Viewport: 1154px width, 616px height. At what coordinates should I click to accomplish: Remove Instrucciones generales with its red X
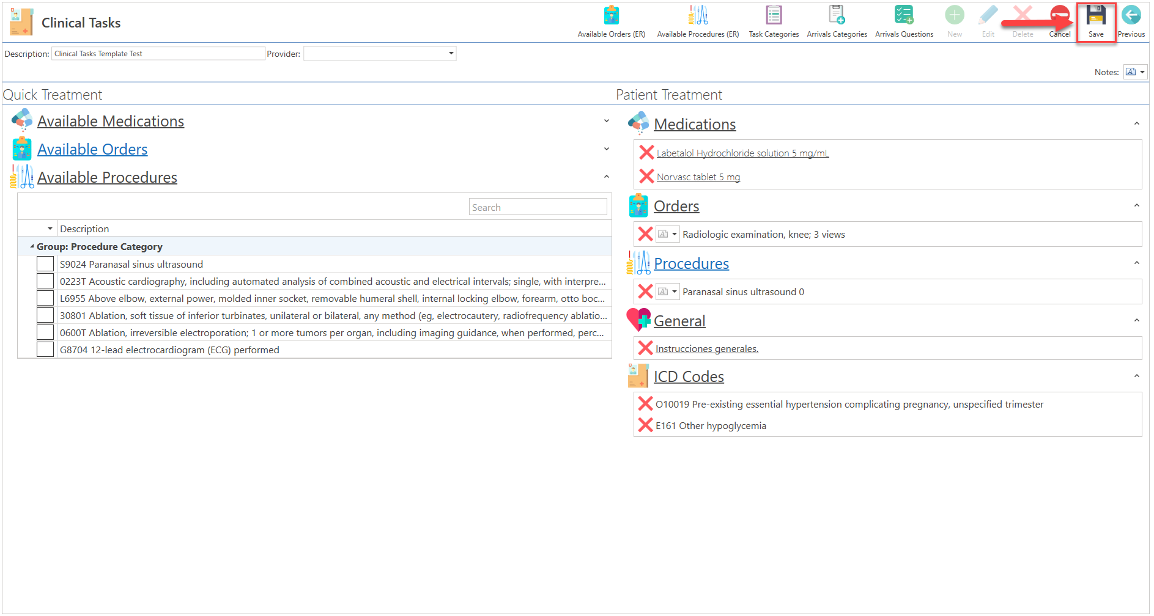click(x=645, y=348)
